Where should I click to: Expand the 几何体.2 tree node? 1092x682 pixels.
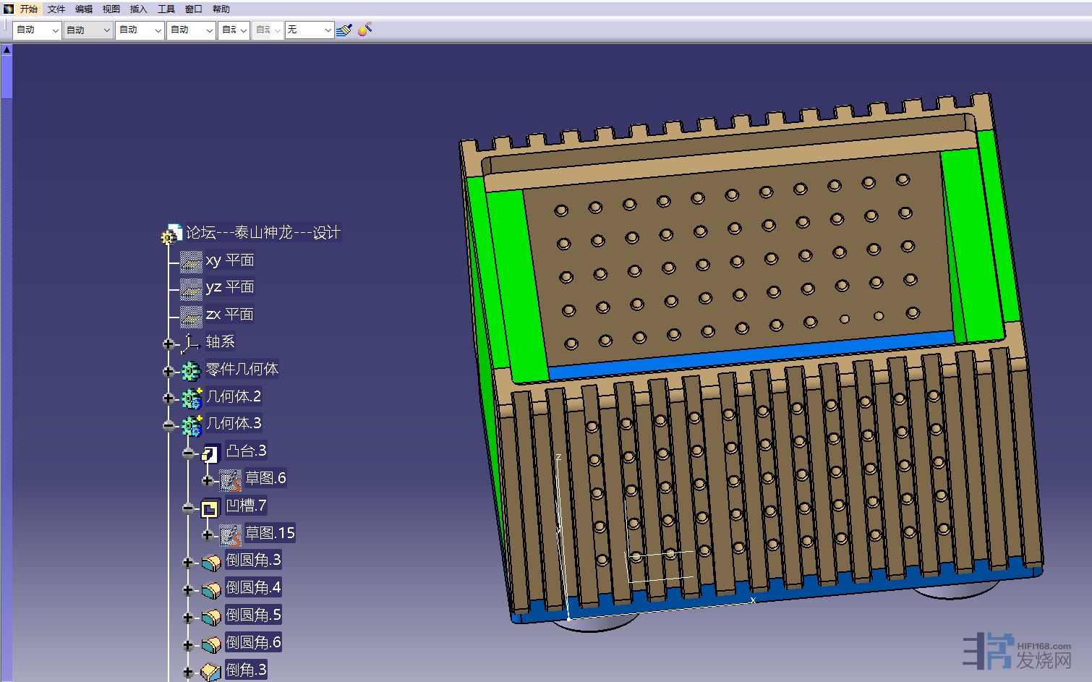click(169, 398)
